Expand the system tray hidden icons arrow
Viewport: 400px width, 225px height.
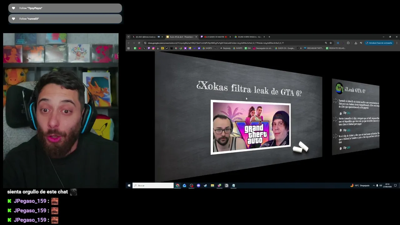(x=374, y=186)
